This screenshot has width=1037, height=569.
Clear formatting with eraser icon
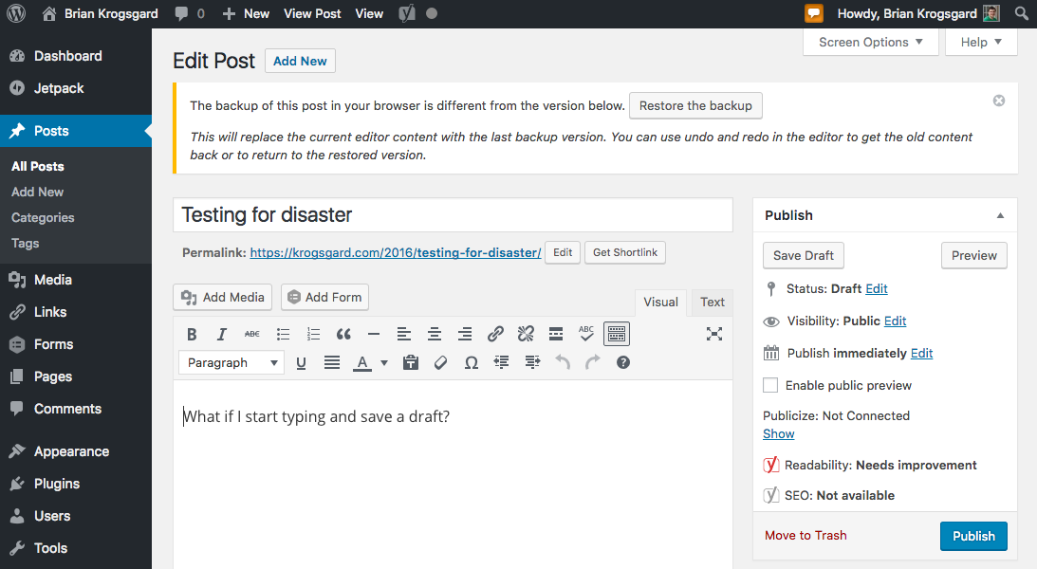point(440,363)
